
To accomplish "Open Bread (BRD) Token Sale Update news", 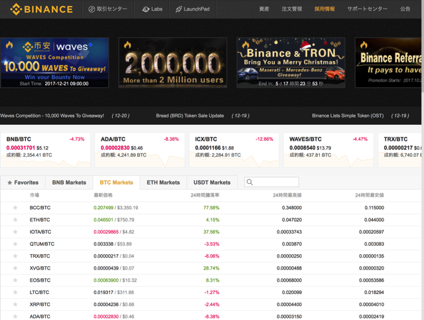I will 190,116.
